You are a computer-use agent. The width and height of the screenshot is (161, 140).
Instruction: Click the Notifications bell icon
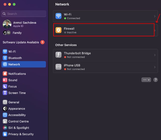pos(5,74)
